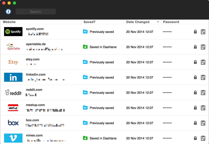209x144 pixels.
Task: Click 'Saved in Dashlane' text for vimeo.com
Action: 103,138
